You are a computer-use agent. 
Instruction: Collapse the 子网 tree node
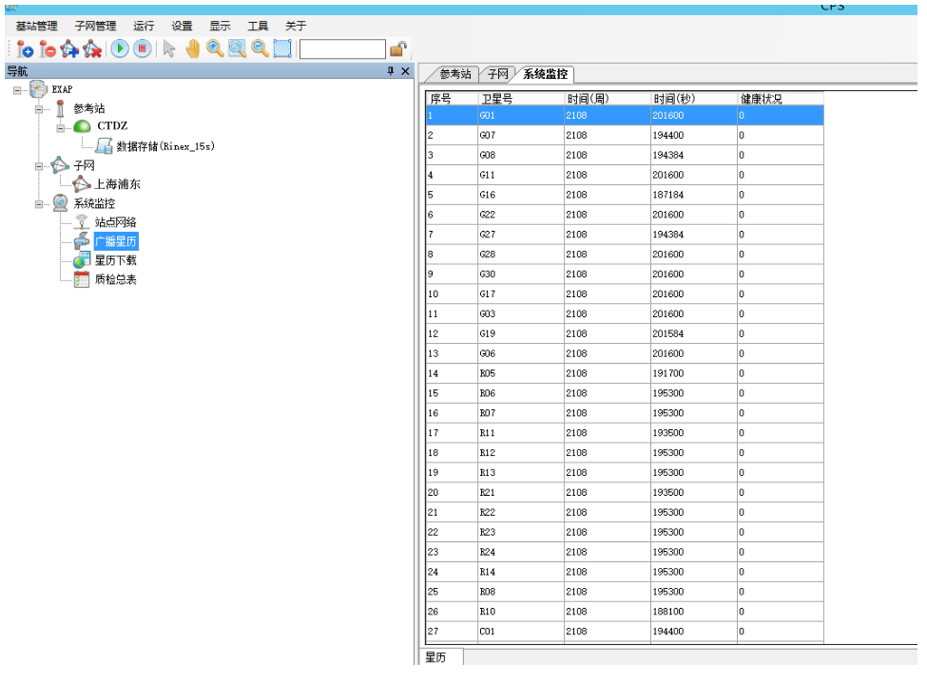tap(38, 166)
